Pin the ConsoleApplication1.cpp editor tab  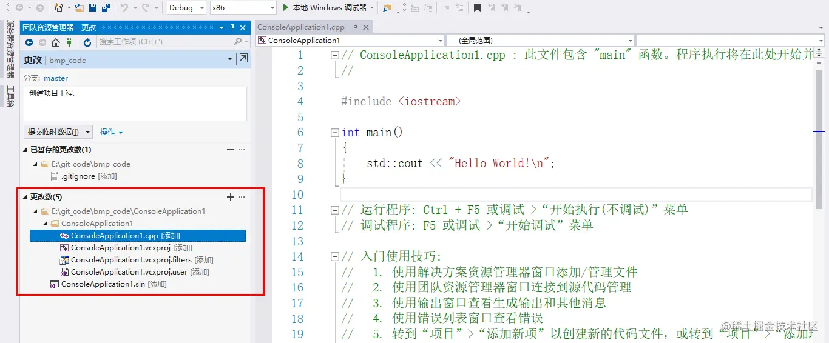tap(354, 27)
